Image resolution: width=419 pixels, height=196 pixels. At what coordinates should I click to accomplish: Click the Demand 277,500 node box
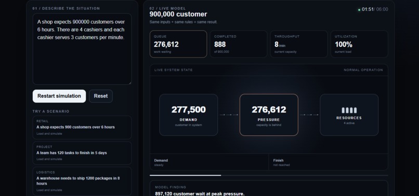[189, 115]
